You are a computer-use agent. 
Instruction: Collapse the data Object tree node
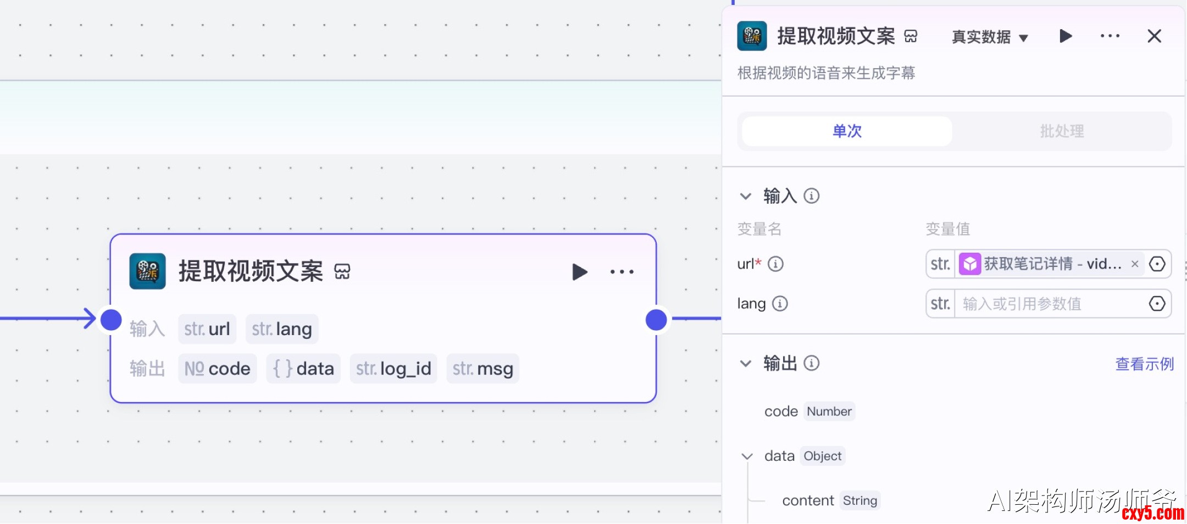pyautogui.click(x=747, y=456)
